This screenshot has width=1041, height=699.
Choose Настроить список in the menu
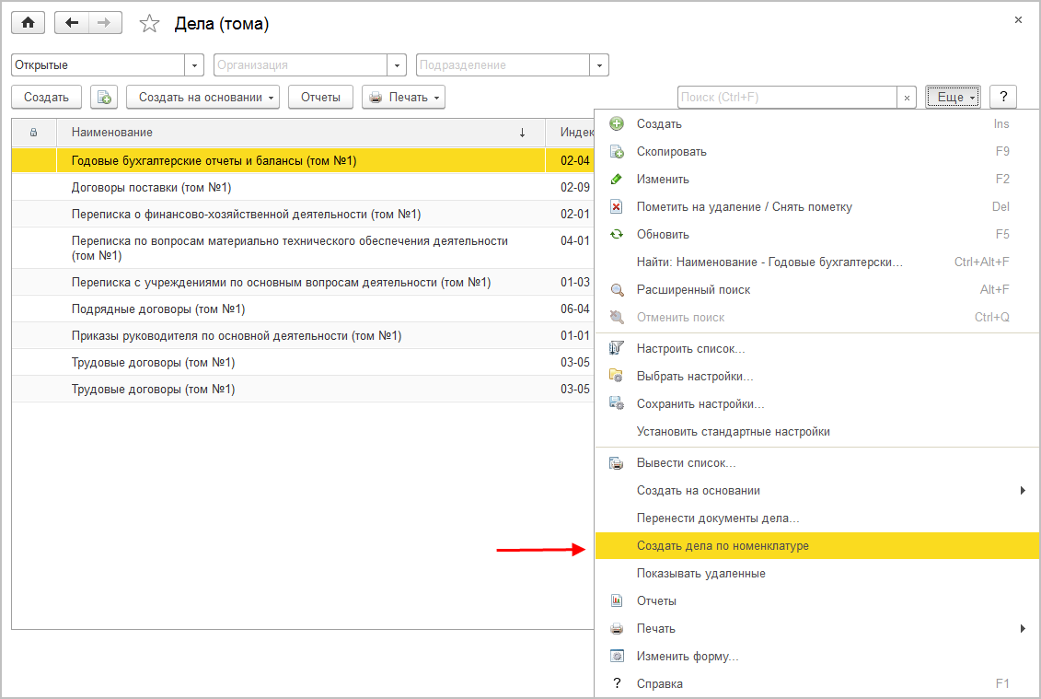[690, 349]
